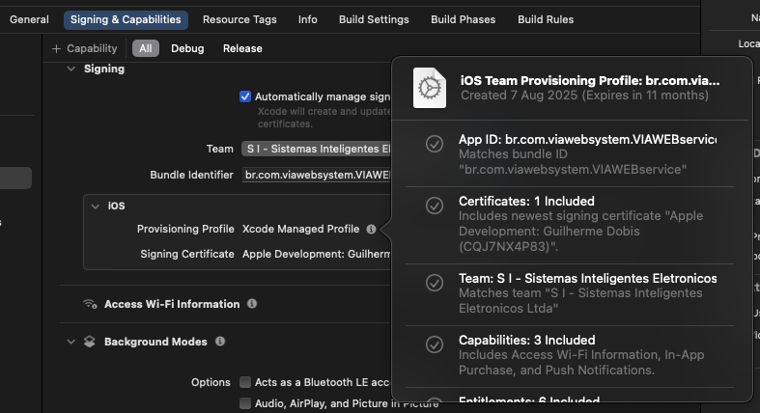Edit the Bundle Identifier field
Viewport: 760px width, 413px height.
[x=316, y=175]
